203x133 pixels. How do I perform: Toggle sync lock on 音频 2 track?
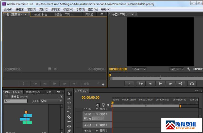tap(90, 131)
